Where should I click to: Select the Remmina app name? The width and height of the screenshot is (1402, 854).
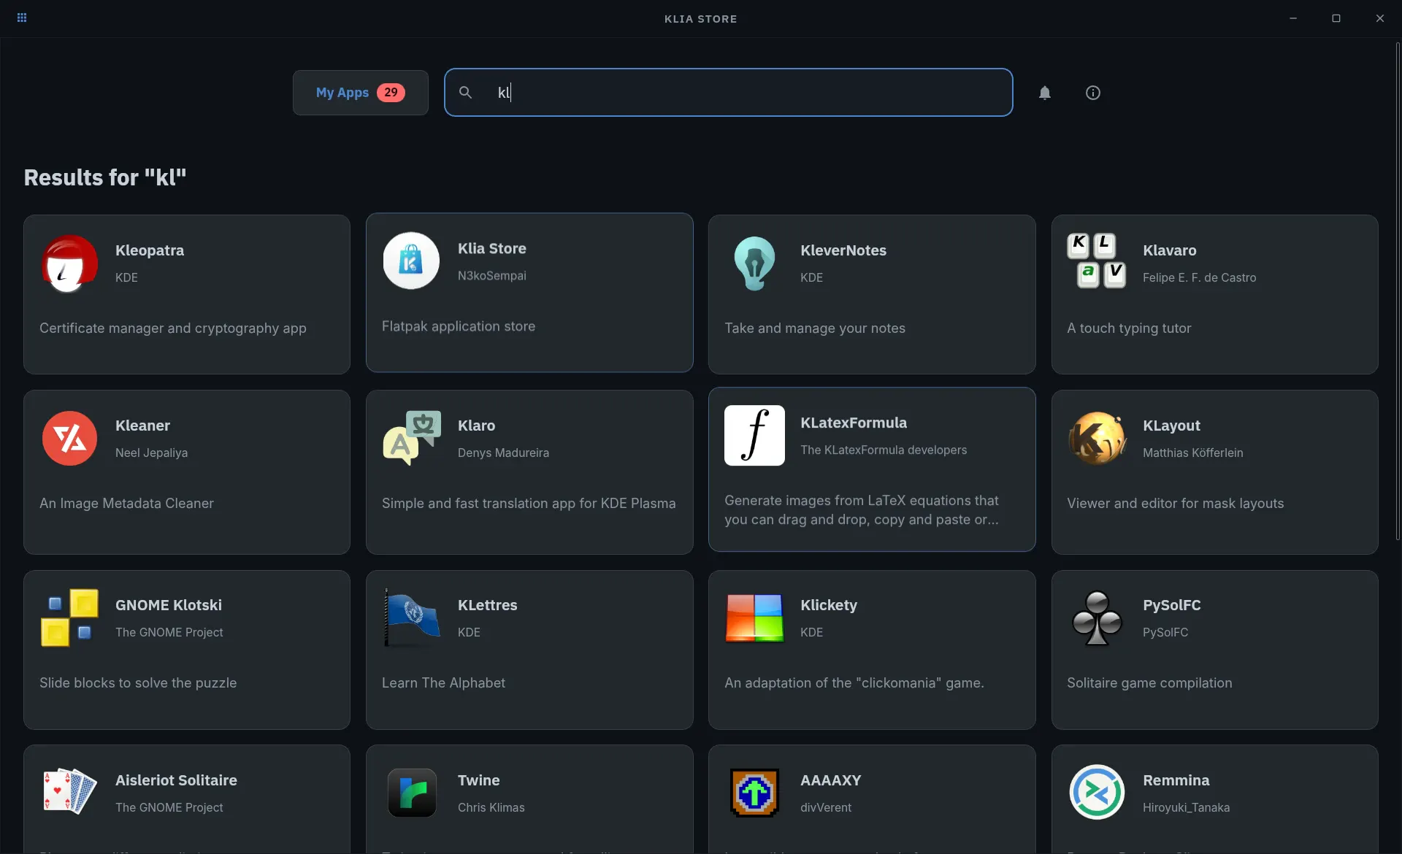(x=1176, y=780)
